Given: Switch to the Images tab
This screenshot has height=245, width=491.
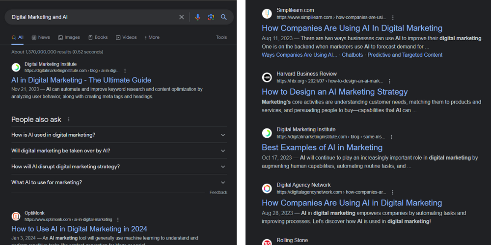Looking at the screenshot, I should [69, 37].
